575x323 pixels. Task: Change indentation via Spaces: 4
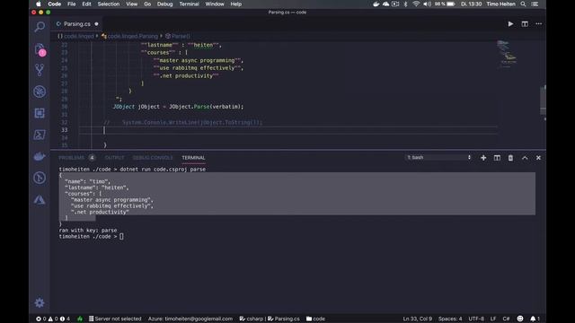(x=450, y=319)
